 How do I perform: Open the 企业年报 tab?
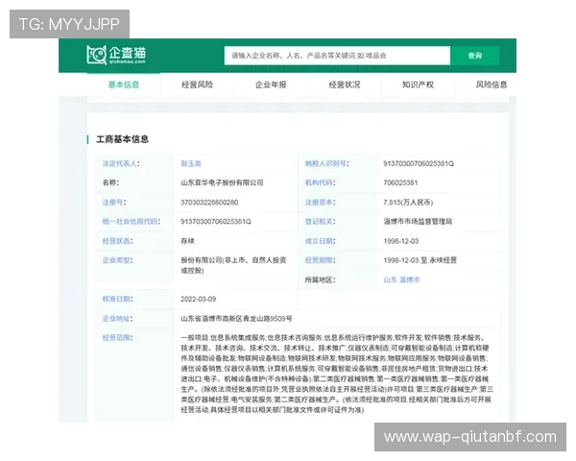pos(271,85)
